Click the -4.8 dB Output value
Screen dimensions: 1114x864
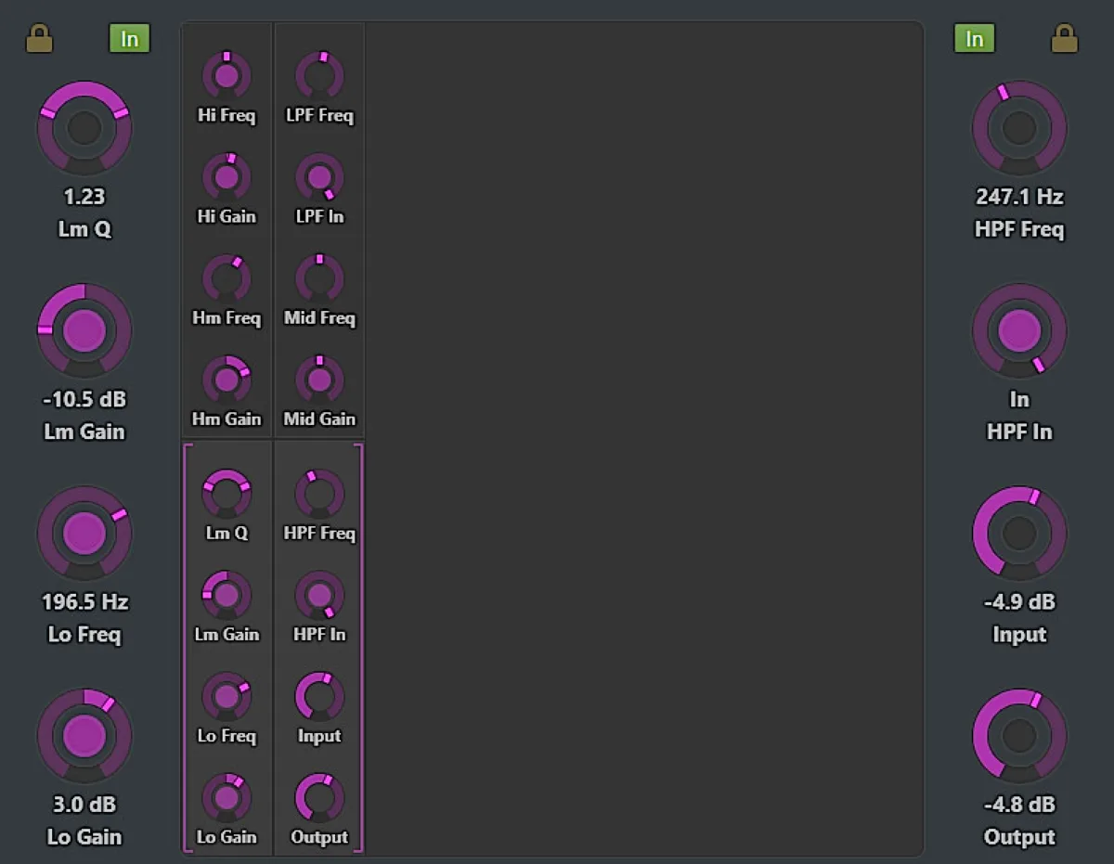pyautogui.click(x=1019, y=804)
